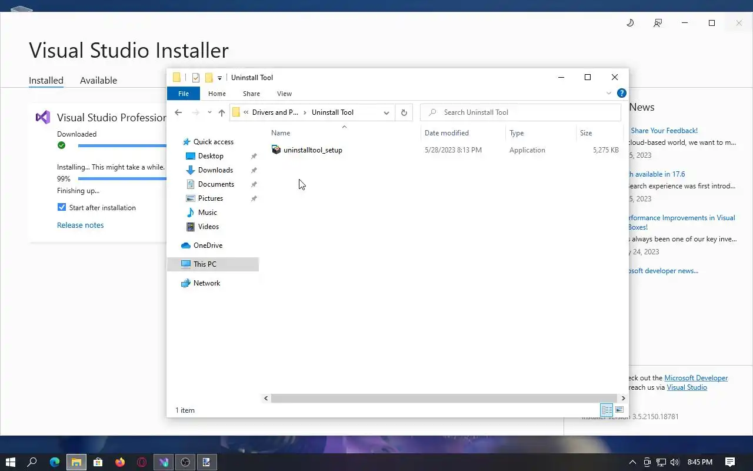Click the Uninstall Tool breadcrumb segment

pyautogui.click(x=332, y=112)
